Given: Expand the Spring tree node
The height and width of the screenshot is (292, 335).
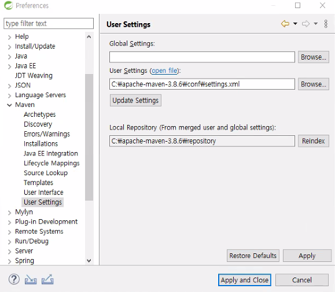Looking at the screenshot, I should pos(9,261).
